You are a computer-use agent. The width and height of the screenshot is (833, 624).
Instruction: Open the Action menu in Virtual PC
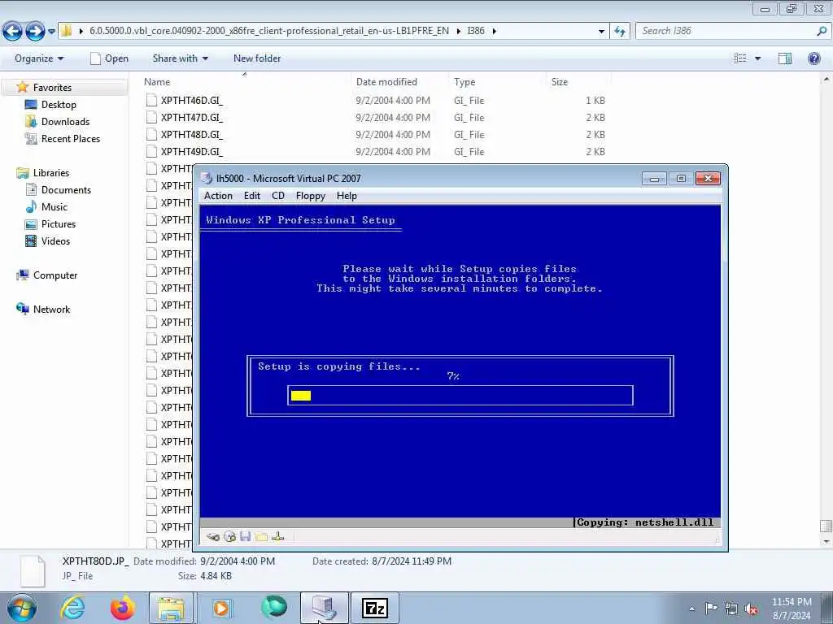coord(218,196)
